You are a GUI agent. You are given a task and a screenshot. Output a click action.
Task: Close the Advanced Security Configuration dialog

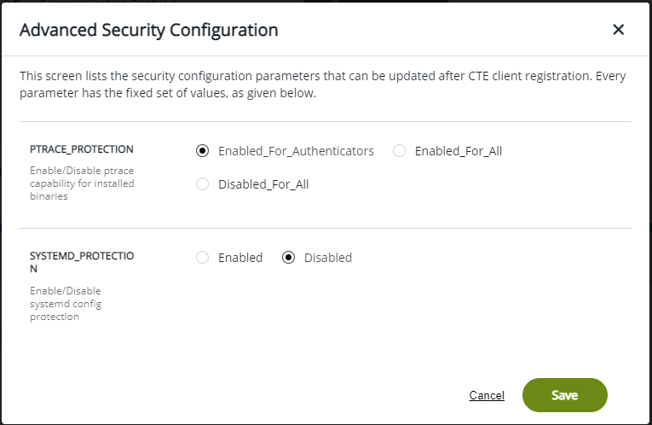(619, 30)
